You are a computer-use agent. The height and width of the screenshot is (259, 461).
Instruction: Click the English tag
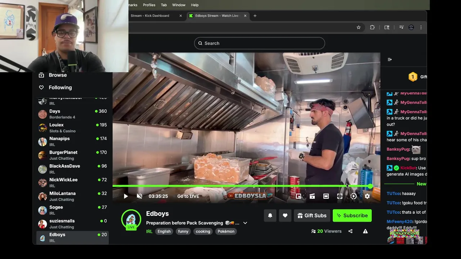tap(164, 231)
